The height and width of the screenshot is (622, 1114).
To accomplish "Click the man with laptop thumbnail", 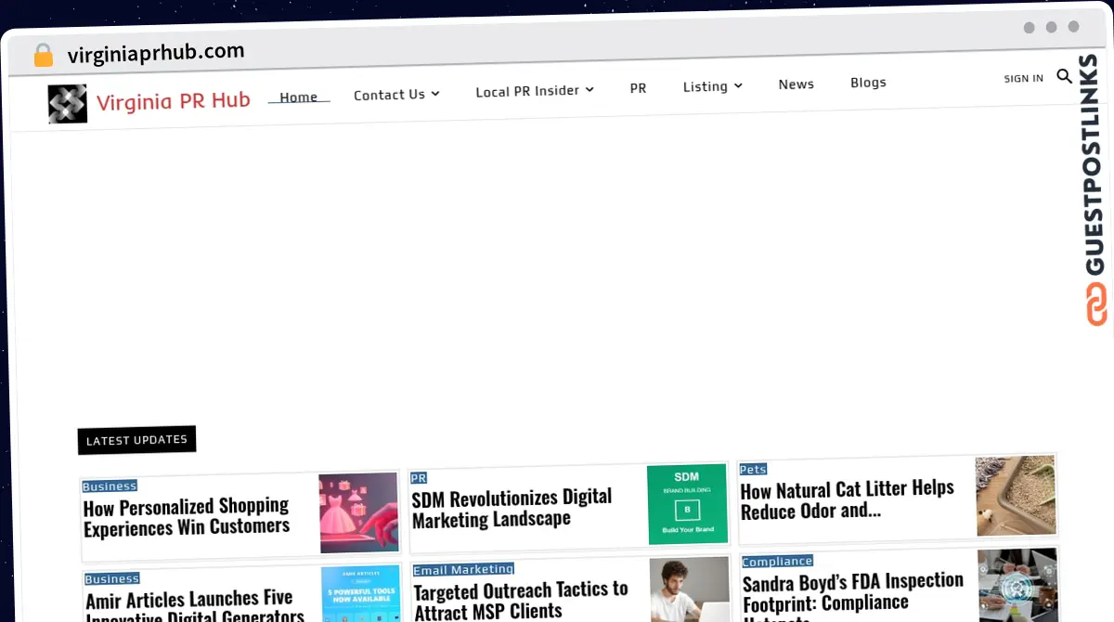I will [x=689, y=589].
